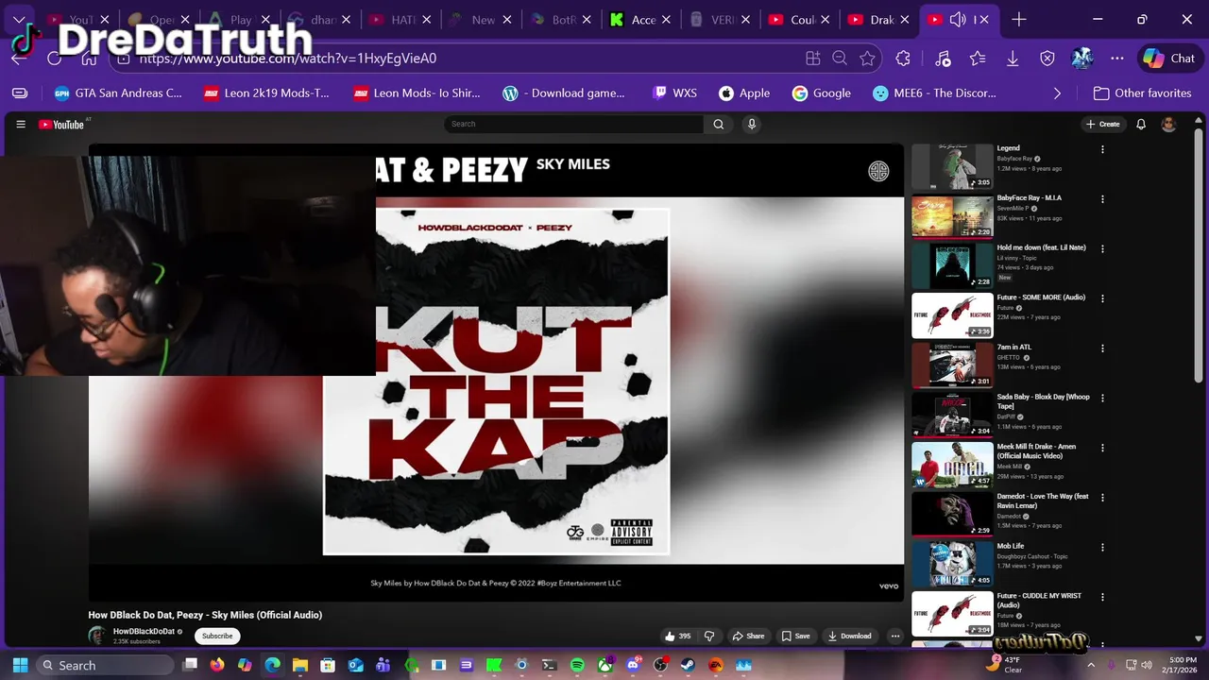This screenshot has height=680, width=1209.
Task: Open the WXS Twitch bookmark
Action: click(x=674, y=93)
